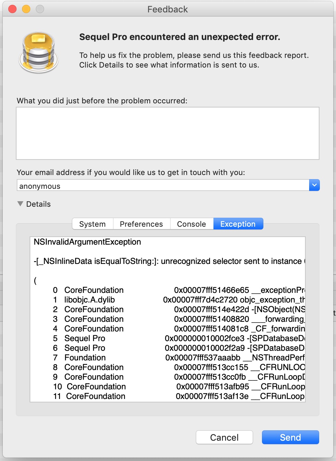Screen dimensions: 336x461
Task: Open the Console tab
Action: (x=191, y=224)
